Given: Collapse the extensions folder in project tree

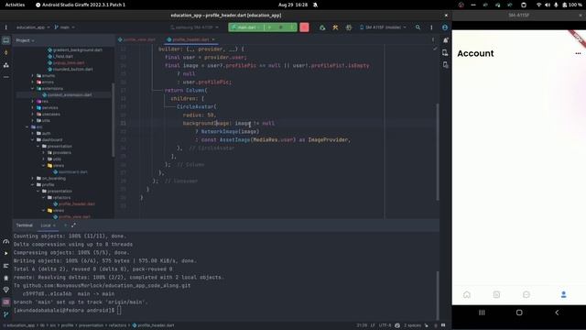Looking at the screenshot, I should (x=33, y=89).
